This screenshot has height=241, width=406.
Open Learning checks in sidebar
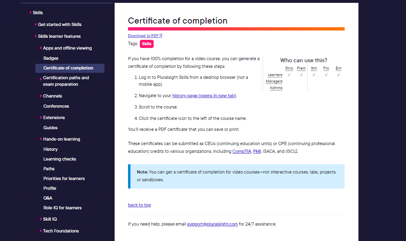(x=60, y=159)
